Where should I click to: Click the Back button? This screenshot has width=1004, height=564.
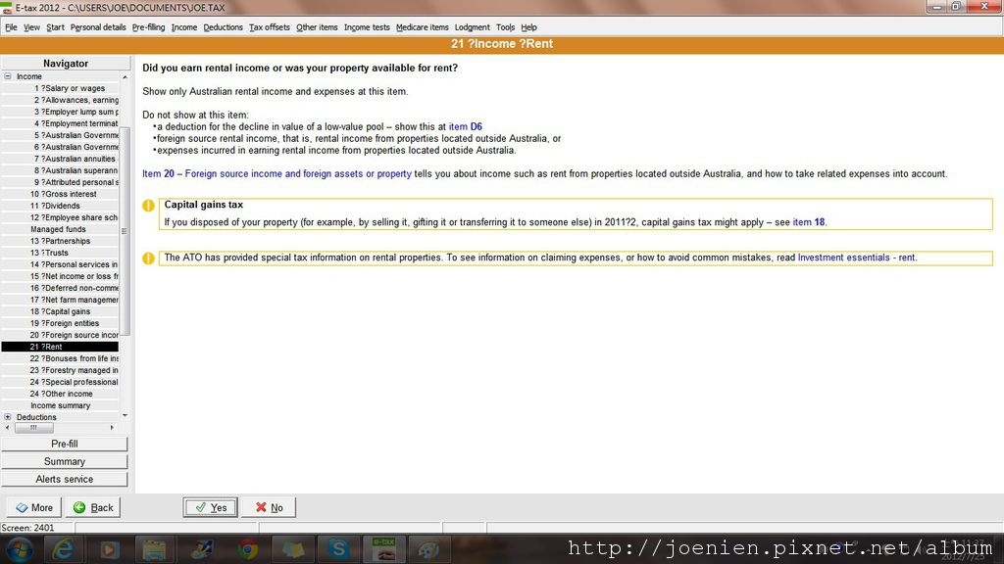click(93, 507)
